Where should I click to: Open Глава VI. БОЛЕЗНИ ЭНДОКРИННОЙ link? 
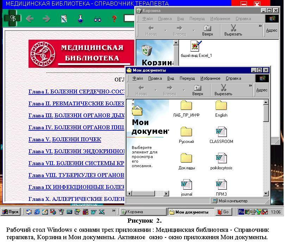[x=76, y=151]
